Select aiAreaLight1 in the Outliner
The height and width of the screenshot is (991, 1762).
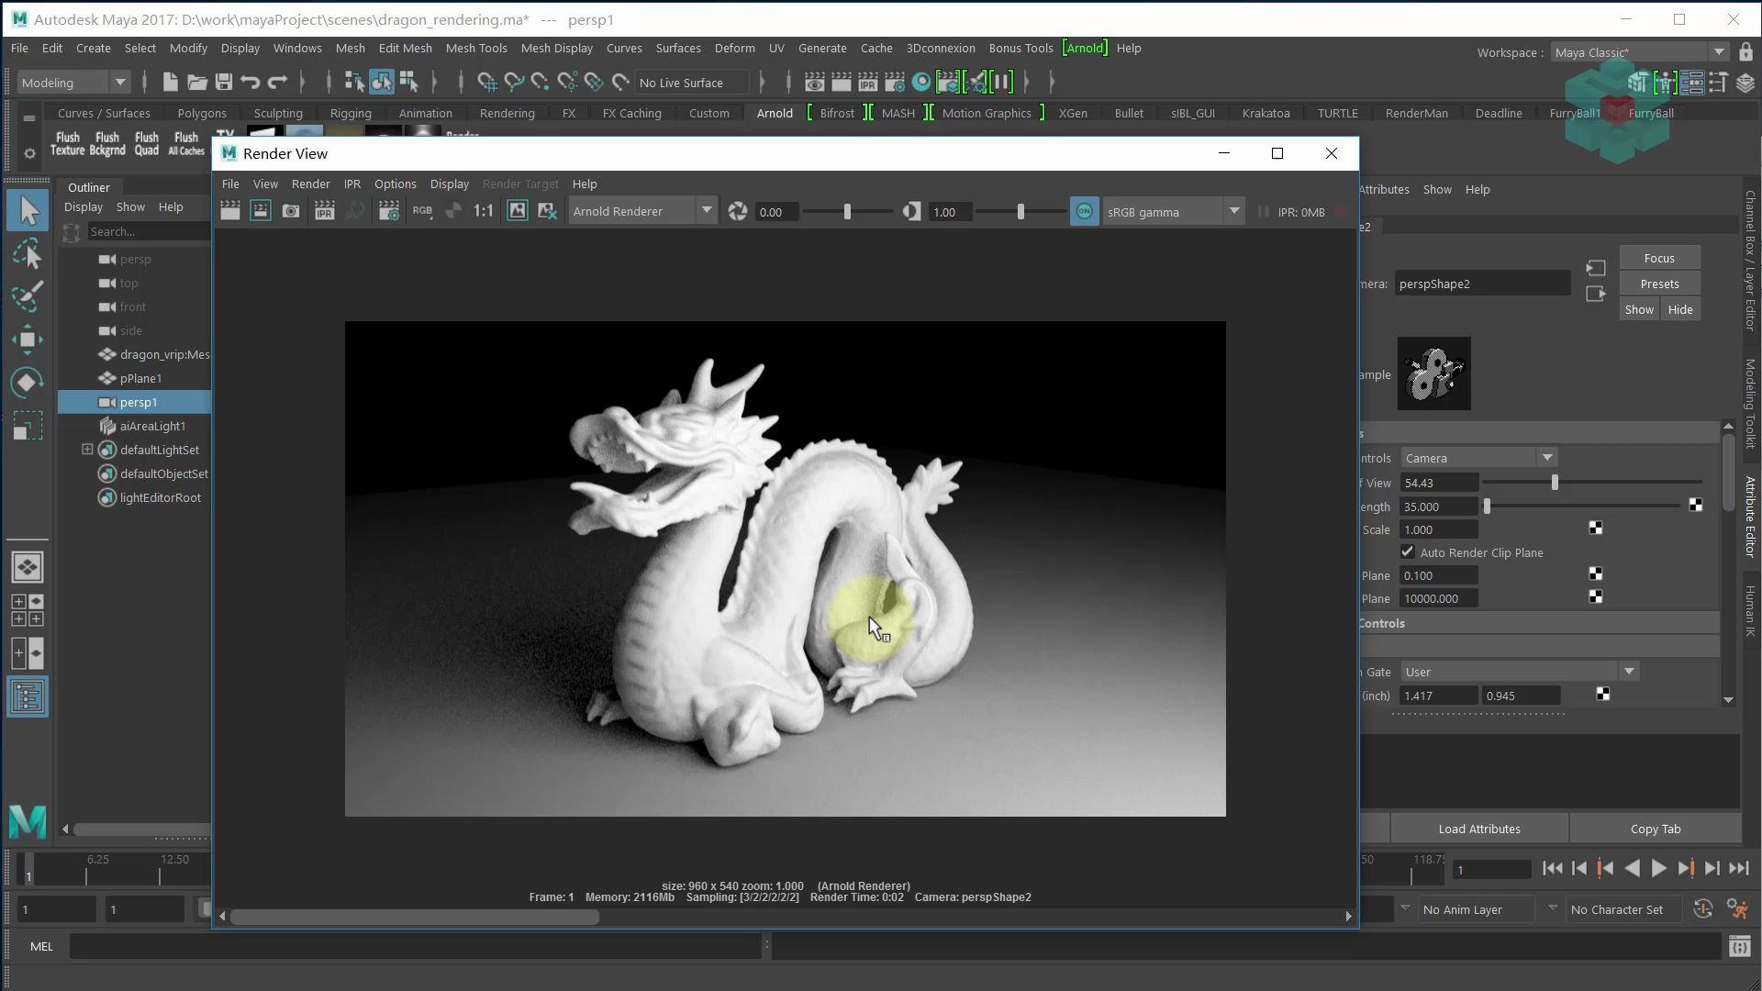[152, 426]
